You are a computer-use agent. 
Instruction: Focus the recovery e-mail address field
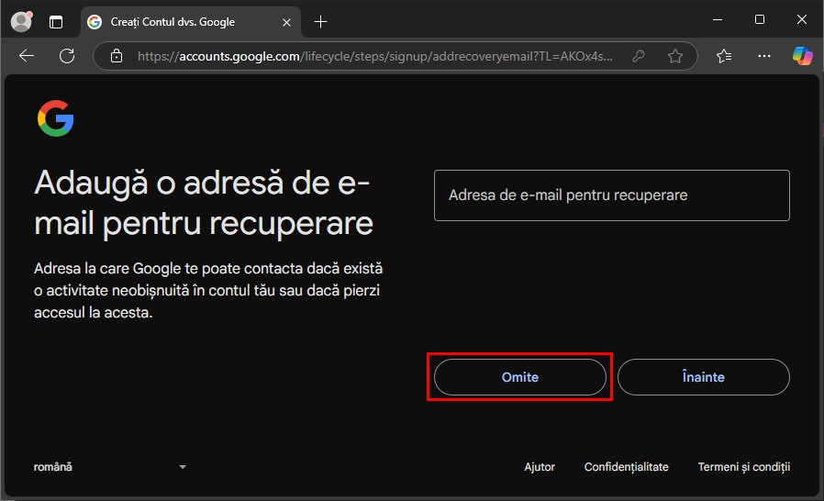[611, 195]
